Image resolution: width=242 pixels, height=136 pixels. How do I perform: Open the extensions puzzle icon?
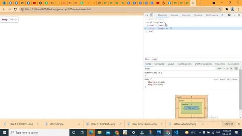pos(226,9)
